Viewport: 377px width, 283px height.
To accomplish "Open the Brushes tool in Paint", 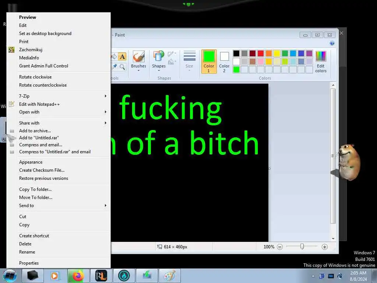I will pos(138,61).
